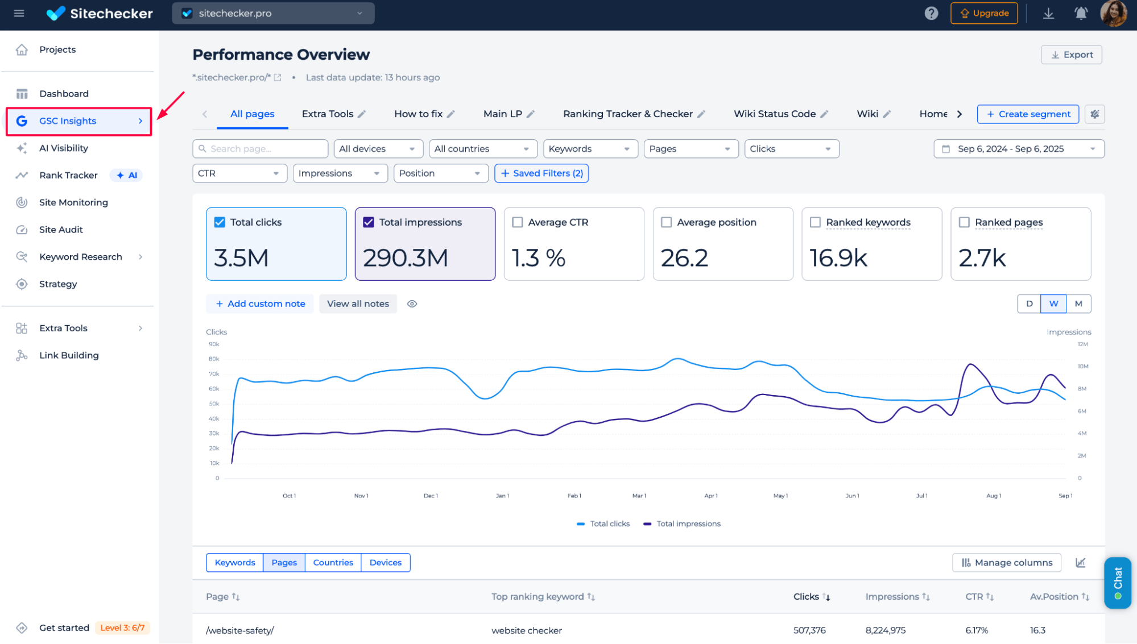Open the hamburger menu icon
The image size is (1137, 644).
[x=19, y=13]
